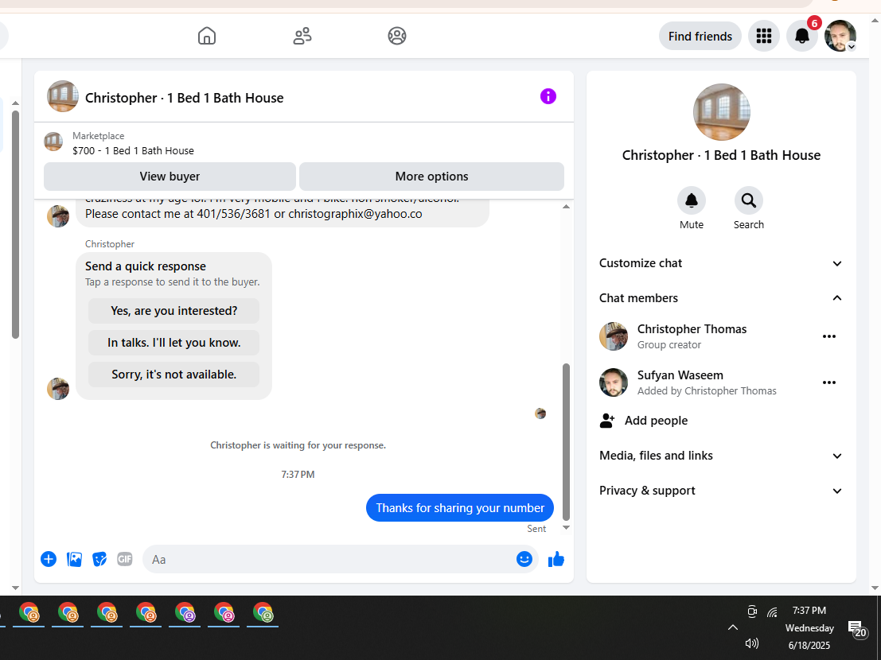Image resolution: width=881 pixels, height=660 pixels.
Task: Click the taskbar clock 7:37 PM
Action: coord(809,610)
